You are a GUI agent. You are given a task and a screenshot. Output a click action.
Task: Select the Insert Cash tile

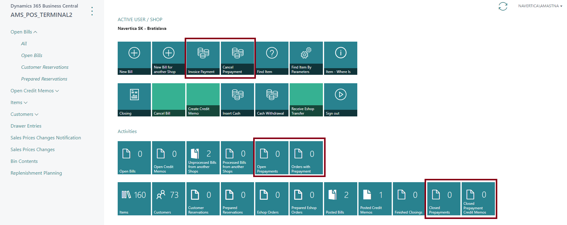click(237, 100)
